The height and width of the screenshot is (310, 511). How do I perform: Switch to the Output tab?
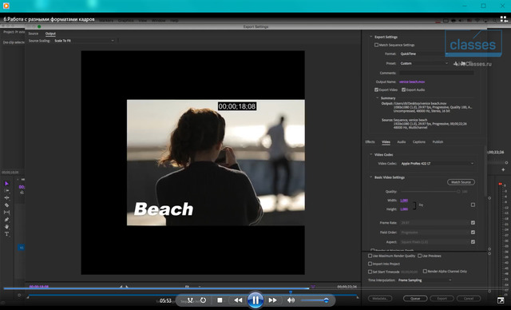coord(50,34)
